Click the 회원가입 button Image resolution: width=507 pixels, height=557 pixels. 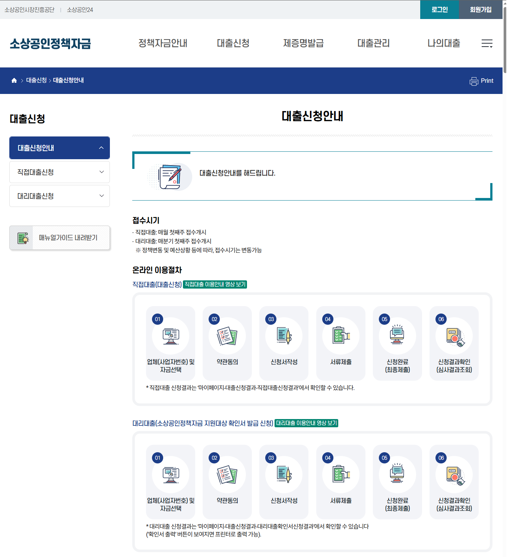coord(480,10)
